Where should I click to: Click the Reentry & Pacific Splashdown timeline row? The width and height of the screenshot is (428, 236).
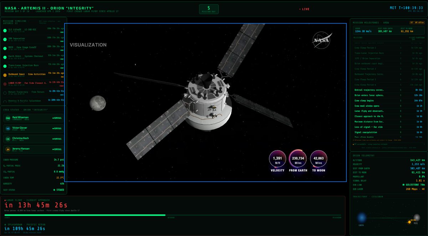34,101
